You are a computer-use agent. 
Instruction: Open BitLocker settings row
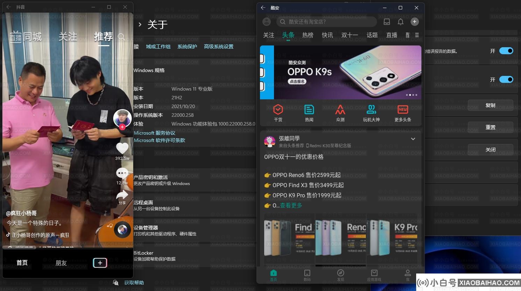click(x=195, y=256)
